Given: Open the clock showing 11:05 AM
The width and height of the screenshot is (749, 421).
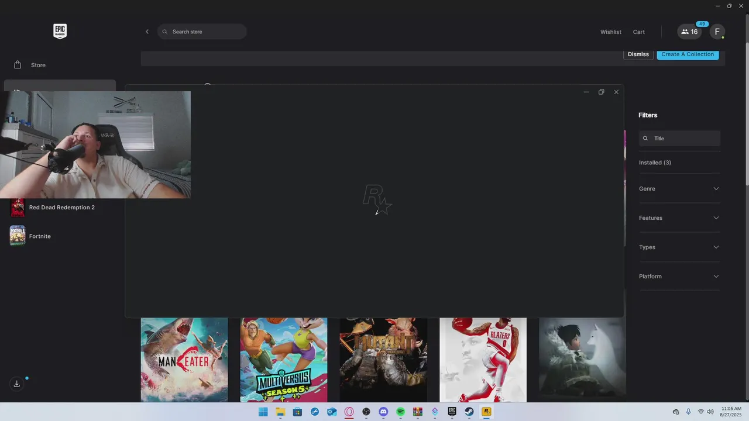Looking at the screenshot, I should click(x=731, y=412).
